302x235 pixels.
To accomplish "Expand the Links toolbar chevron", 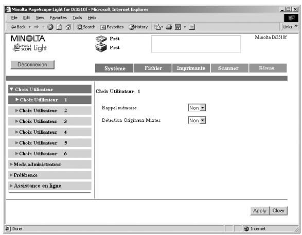I will pos(296,26).
